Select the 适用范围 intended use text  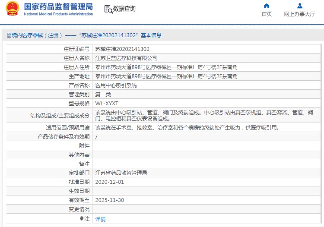[x=187, y=128]
